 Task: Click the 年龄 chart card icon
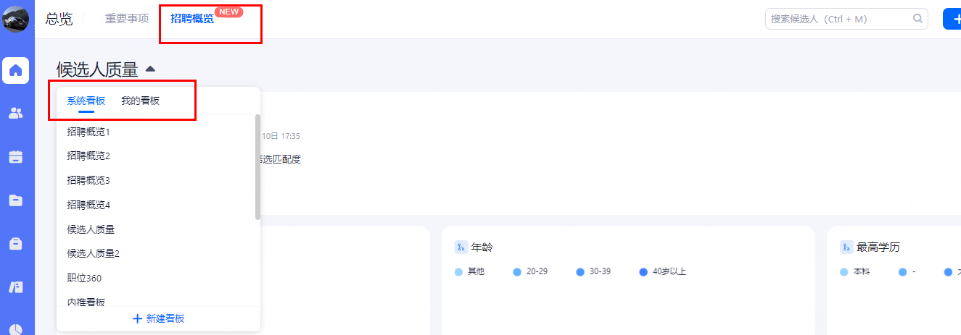tap(461, 247)
